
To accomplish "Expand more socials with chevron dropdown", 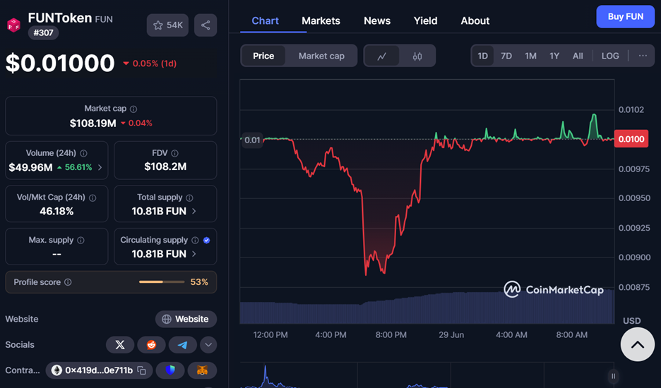I will (208, 345).
